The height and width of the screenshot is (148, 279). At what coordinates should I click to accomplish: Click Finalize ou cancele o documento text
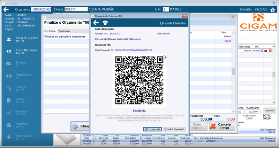tap(65, 37)
